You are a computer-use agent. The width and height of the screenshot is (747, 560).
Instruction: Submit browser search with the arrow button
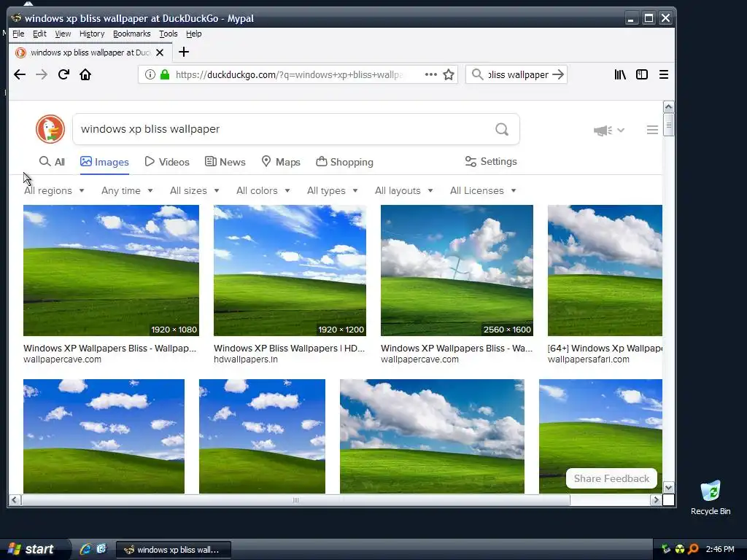tap(558, 75)
